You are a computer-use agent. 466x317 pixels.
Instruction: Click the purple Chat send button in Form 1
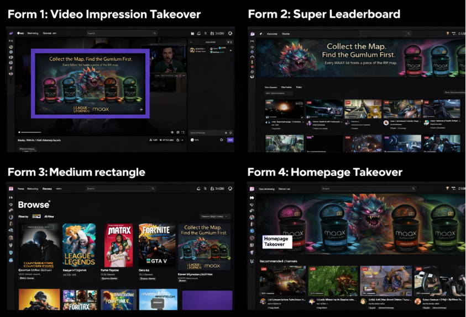point(231,140)
